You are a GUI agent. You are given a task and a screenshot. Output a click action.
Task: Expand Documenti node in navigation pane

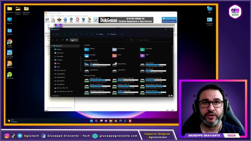53,53
